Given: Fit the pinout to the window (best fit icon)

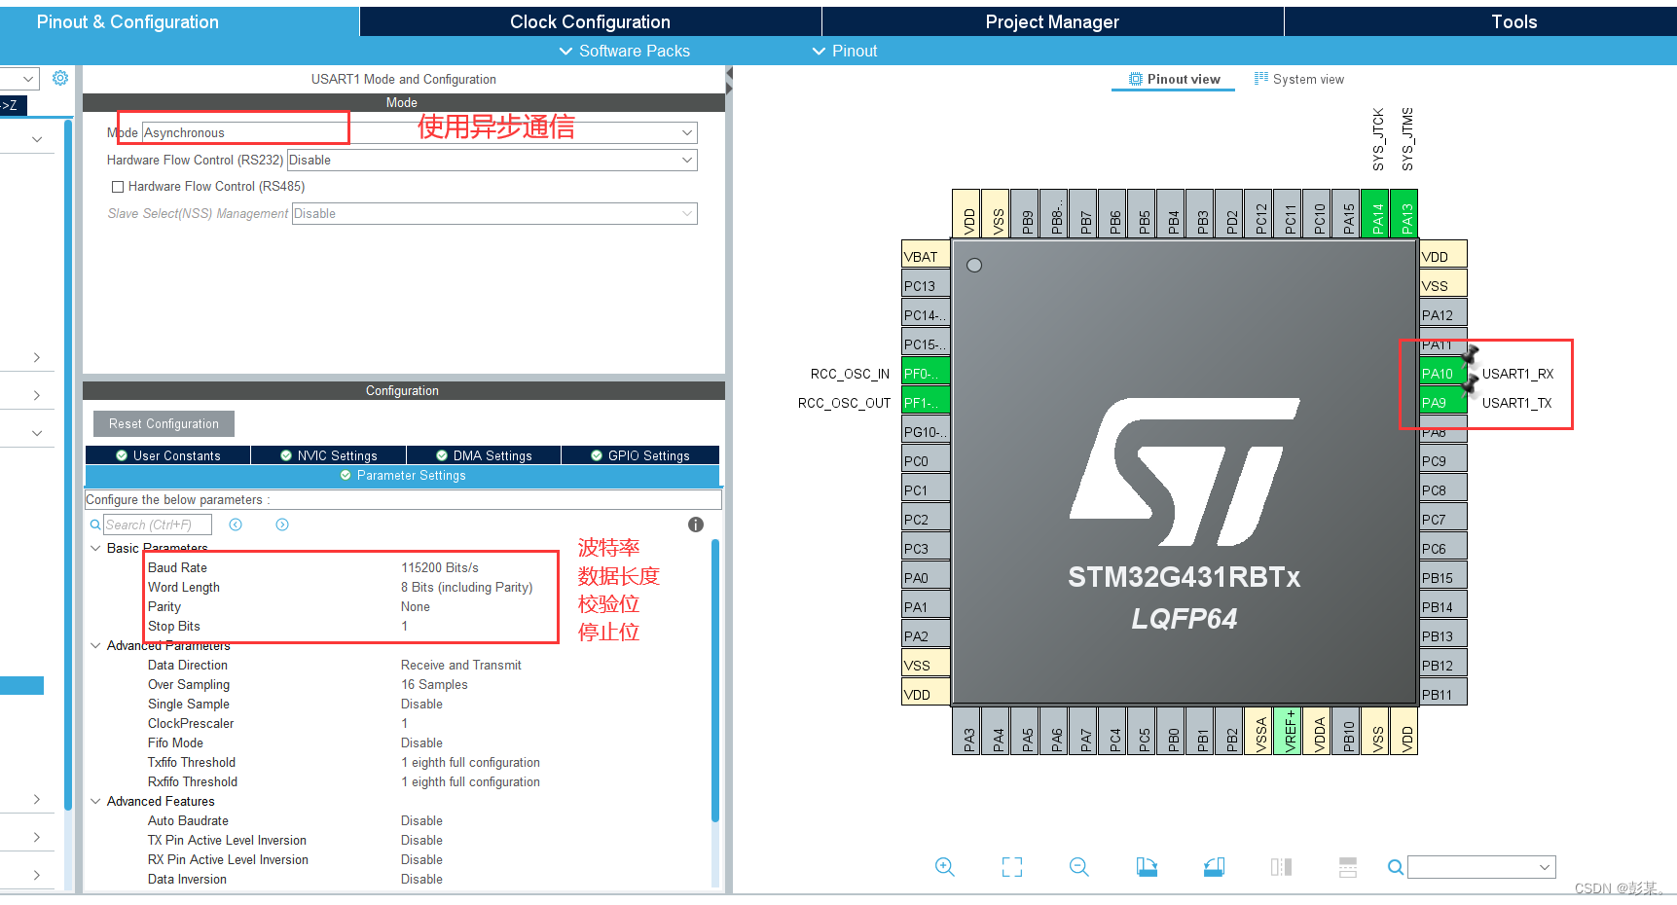Looking at the screenshot, I should click(x=1012, y=867).
